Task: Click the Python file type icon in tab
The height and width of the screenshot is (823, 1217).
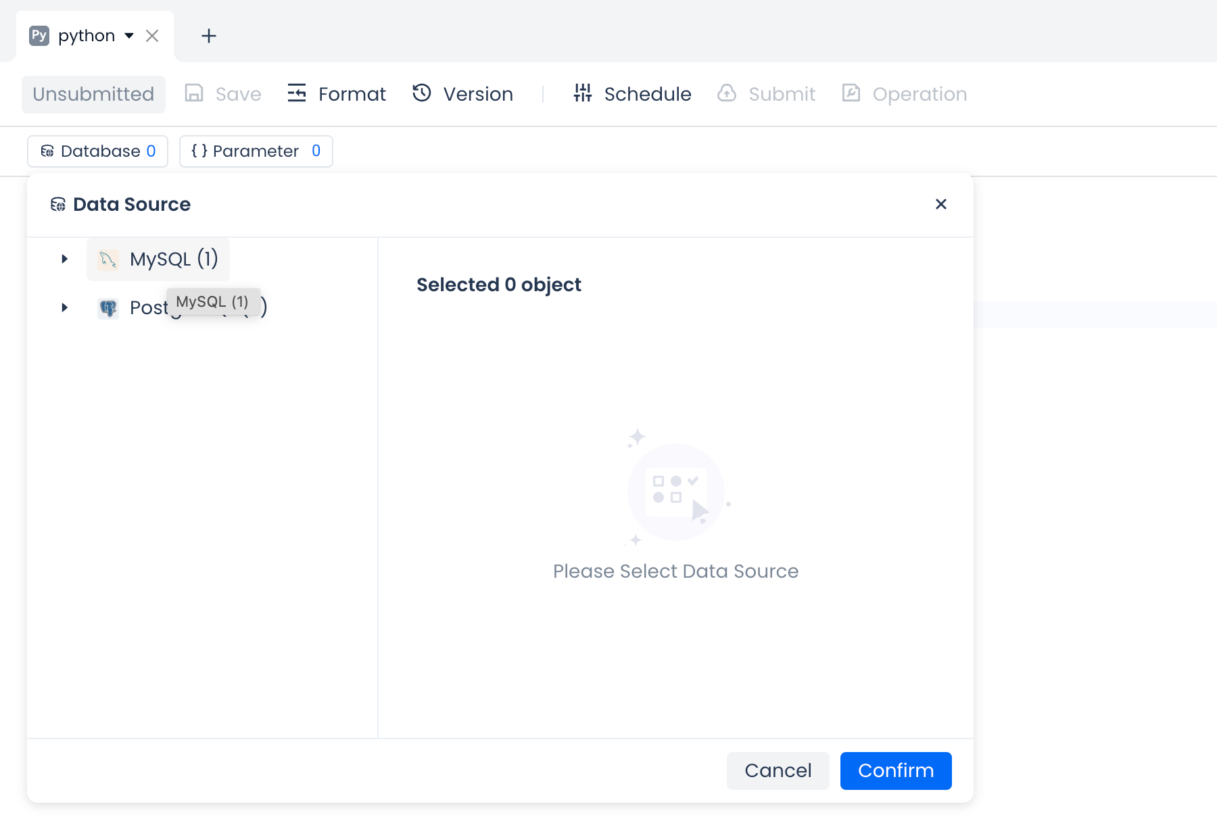Action: (x=39, y=36)
